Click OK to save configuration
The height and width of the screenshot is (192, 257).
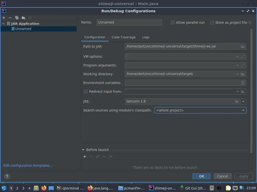[x=202, y=176]
